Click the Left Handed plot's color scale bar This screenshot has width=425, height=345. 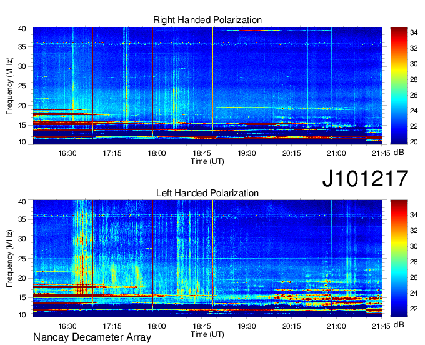(399, 259)
